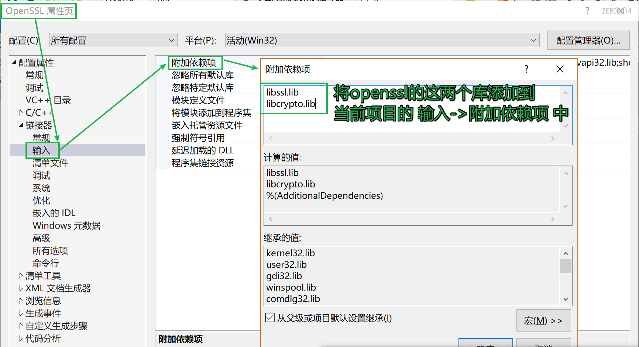Screen dimensions: 639x347
Task: Click scrollbar thumb in 继承的值 list
Action: 566,266
